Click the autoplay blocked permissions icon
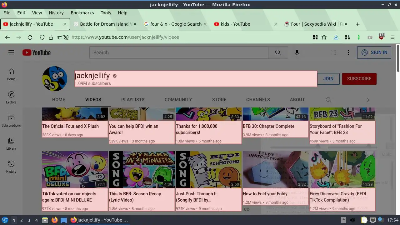 pos(66,37)
